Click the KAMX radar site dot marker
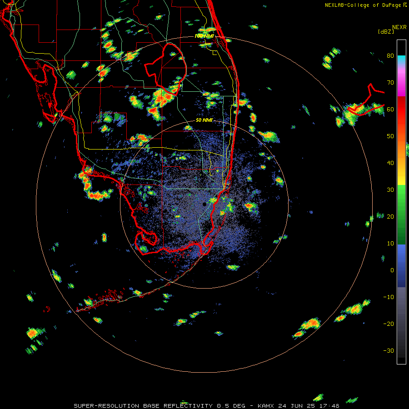The image size is (409, 409). point(204,204)
